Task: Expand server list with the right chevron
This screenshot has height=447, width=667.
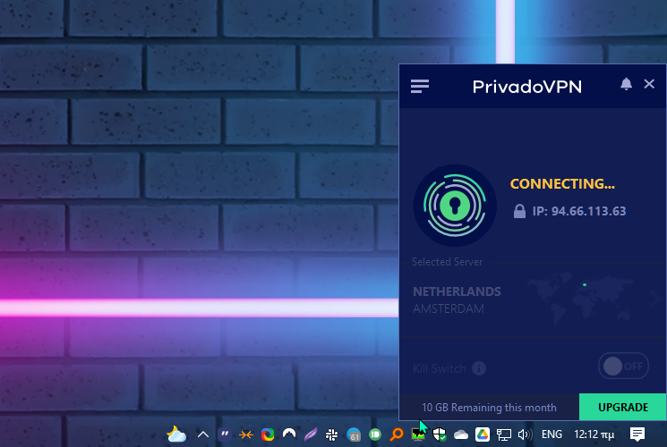Action: point(654,299)
